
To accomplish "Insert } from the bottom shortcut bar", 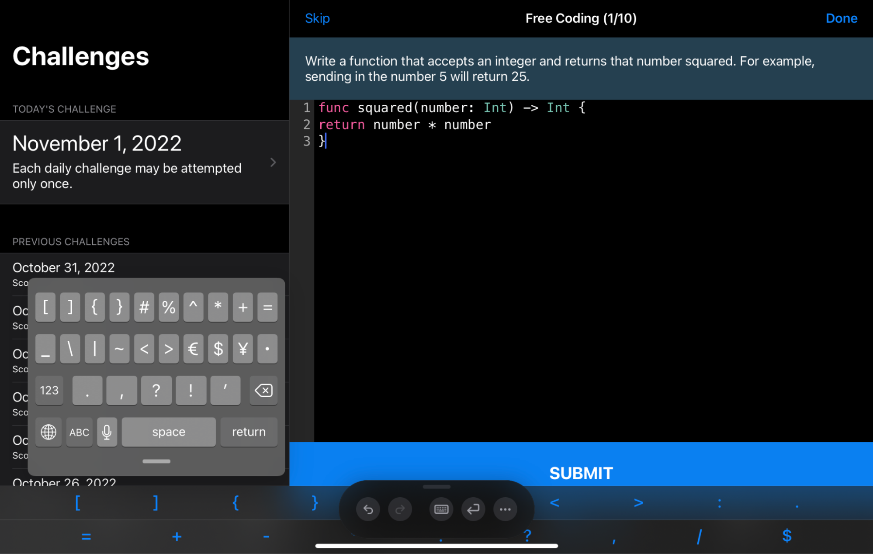I will click(x=315, y=502).
